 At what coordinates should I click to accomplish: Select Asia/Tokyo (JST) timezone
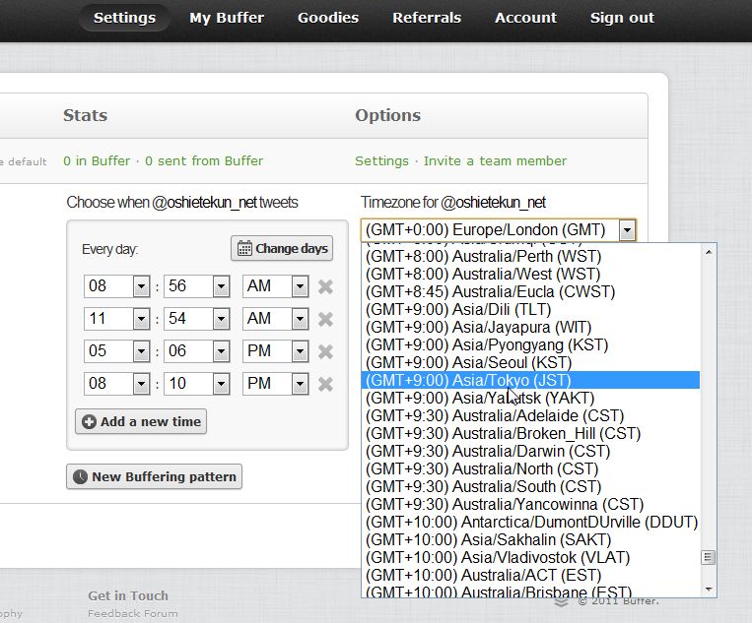click(530, 380)
